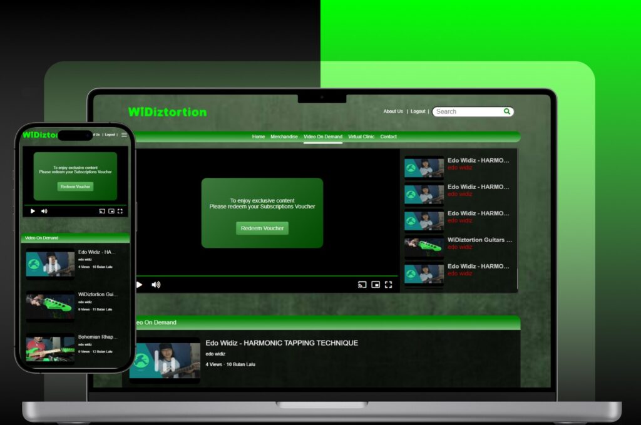
Task: Click the Search input field on laptop
Action: tap(473, 111)
